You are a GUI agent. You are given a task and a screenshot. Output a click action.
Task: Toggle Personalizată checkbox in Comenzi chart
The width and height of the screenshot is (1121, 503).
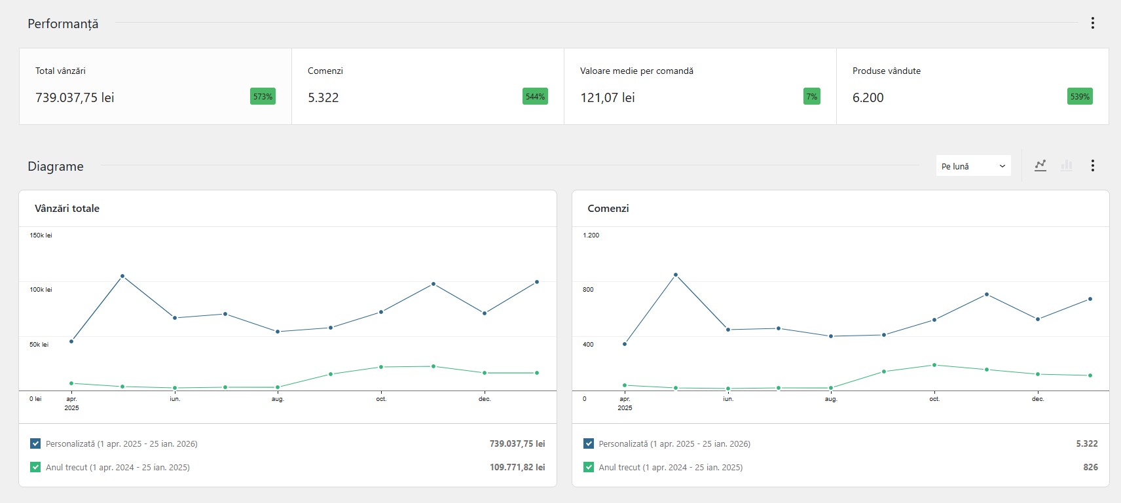588,443
